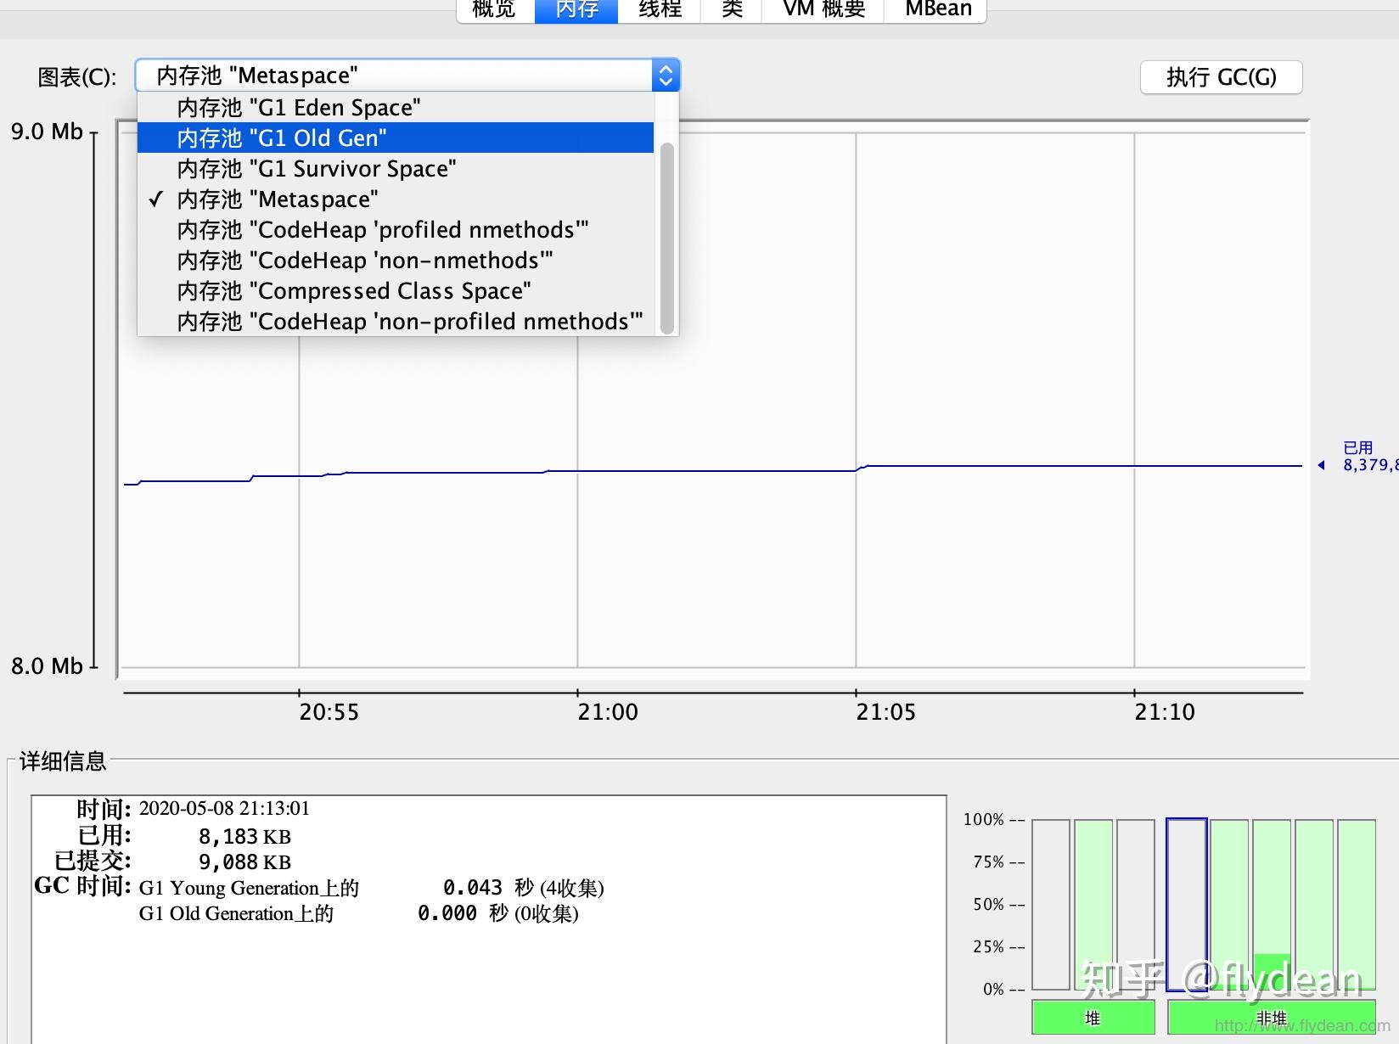The height and width of the screenshot is (1044, 1399).
Task: Click the 已提交 value 9,088 KB
Action: click(x=244, y=862)
